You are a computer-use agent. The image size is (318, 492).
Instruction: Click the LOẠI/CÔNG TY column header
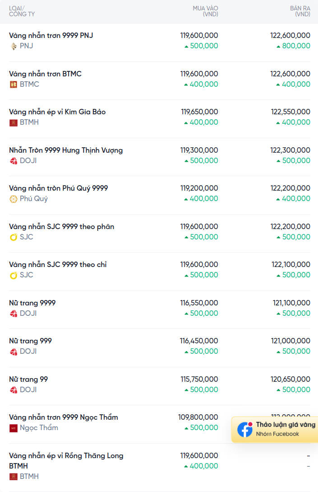click(x=22, y=11)
